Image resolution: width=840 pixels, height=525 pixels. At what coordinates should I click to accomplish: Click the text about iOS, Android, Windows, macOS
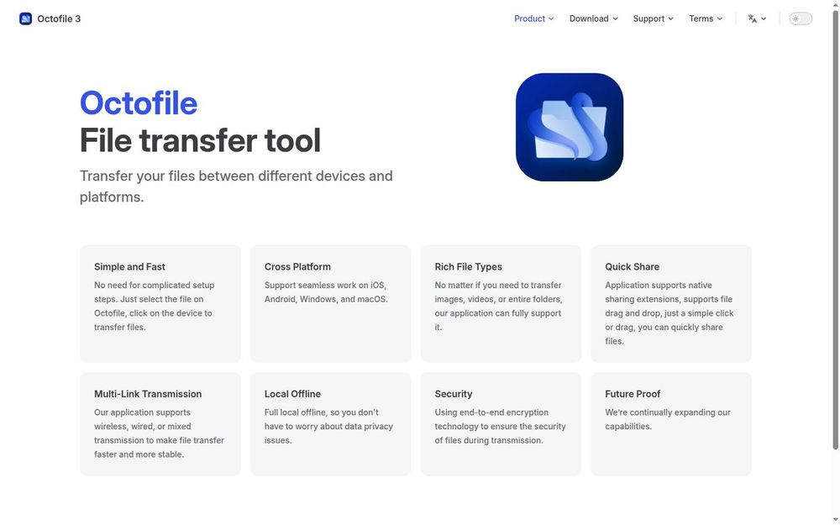[326, 292]
